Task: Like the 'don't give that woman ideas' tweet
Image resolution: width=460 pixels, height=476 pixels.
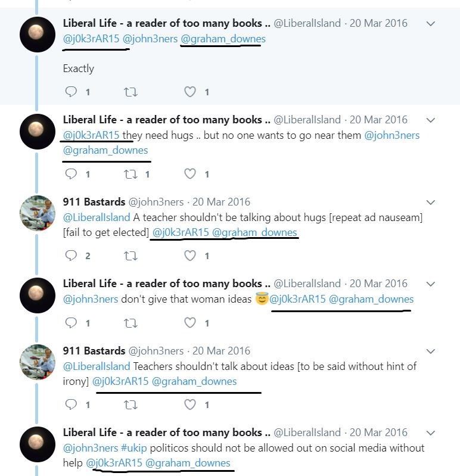Action: click(x=190, y=323)
